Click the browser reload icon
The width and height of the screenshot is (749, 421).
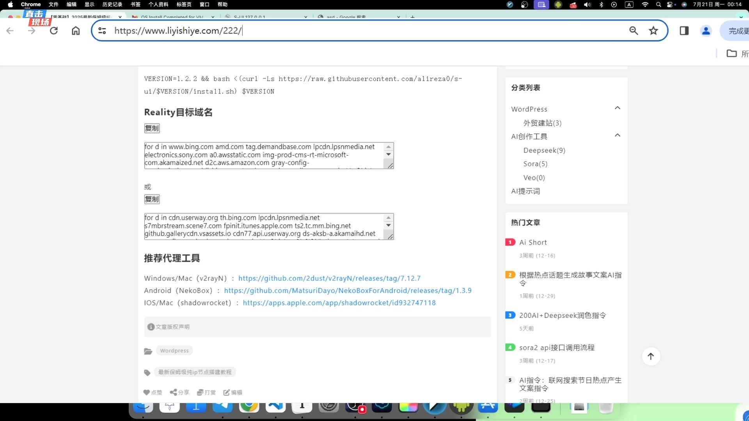click(x=54, y=31)
